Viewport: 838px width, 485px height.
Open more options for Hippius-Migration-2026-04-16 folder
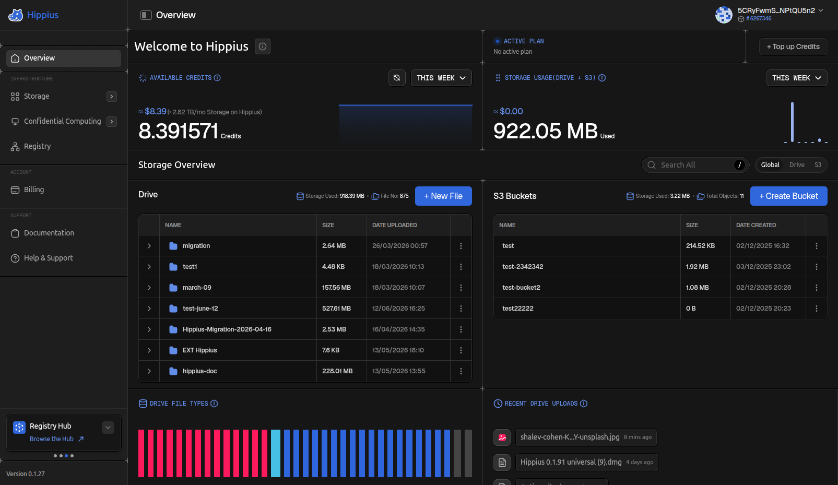tap(461, 329)
